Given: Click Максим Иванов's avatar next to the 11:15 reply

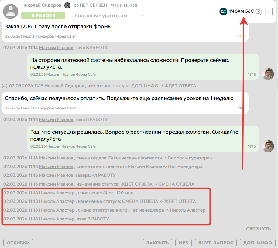Looking at the screenshot, I should click(268, 74).
